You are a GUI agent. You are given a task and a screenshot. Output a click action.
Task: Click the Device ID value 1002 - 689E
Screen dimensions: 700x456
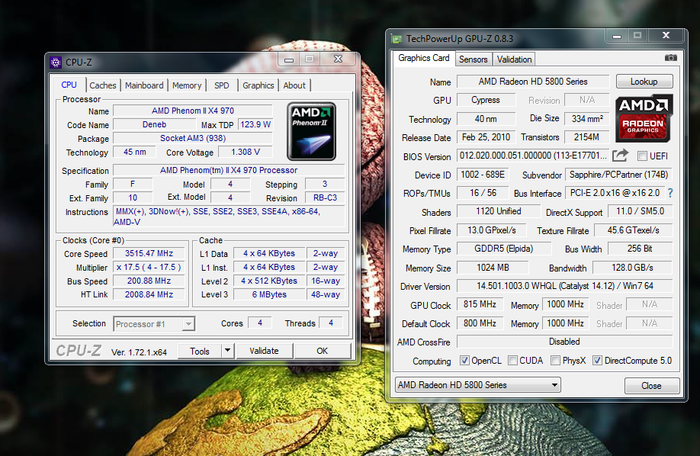[482, 175]
